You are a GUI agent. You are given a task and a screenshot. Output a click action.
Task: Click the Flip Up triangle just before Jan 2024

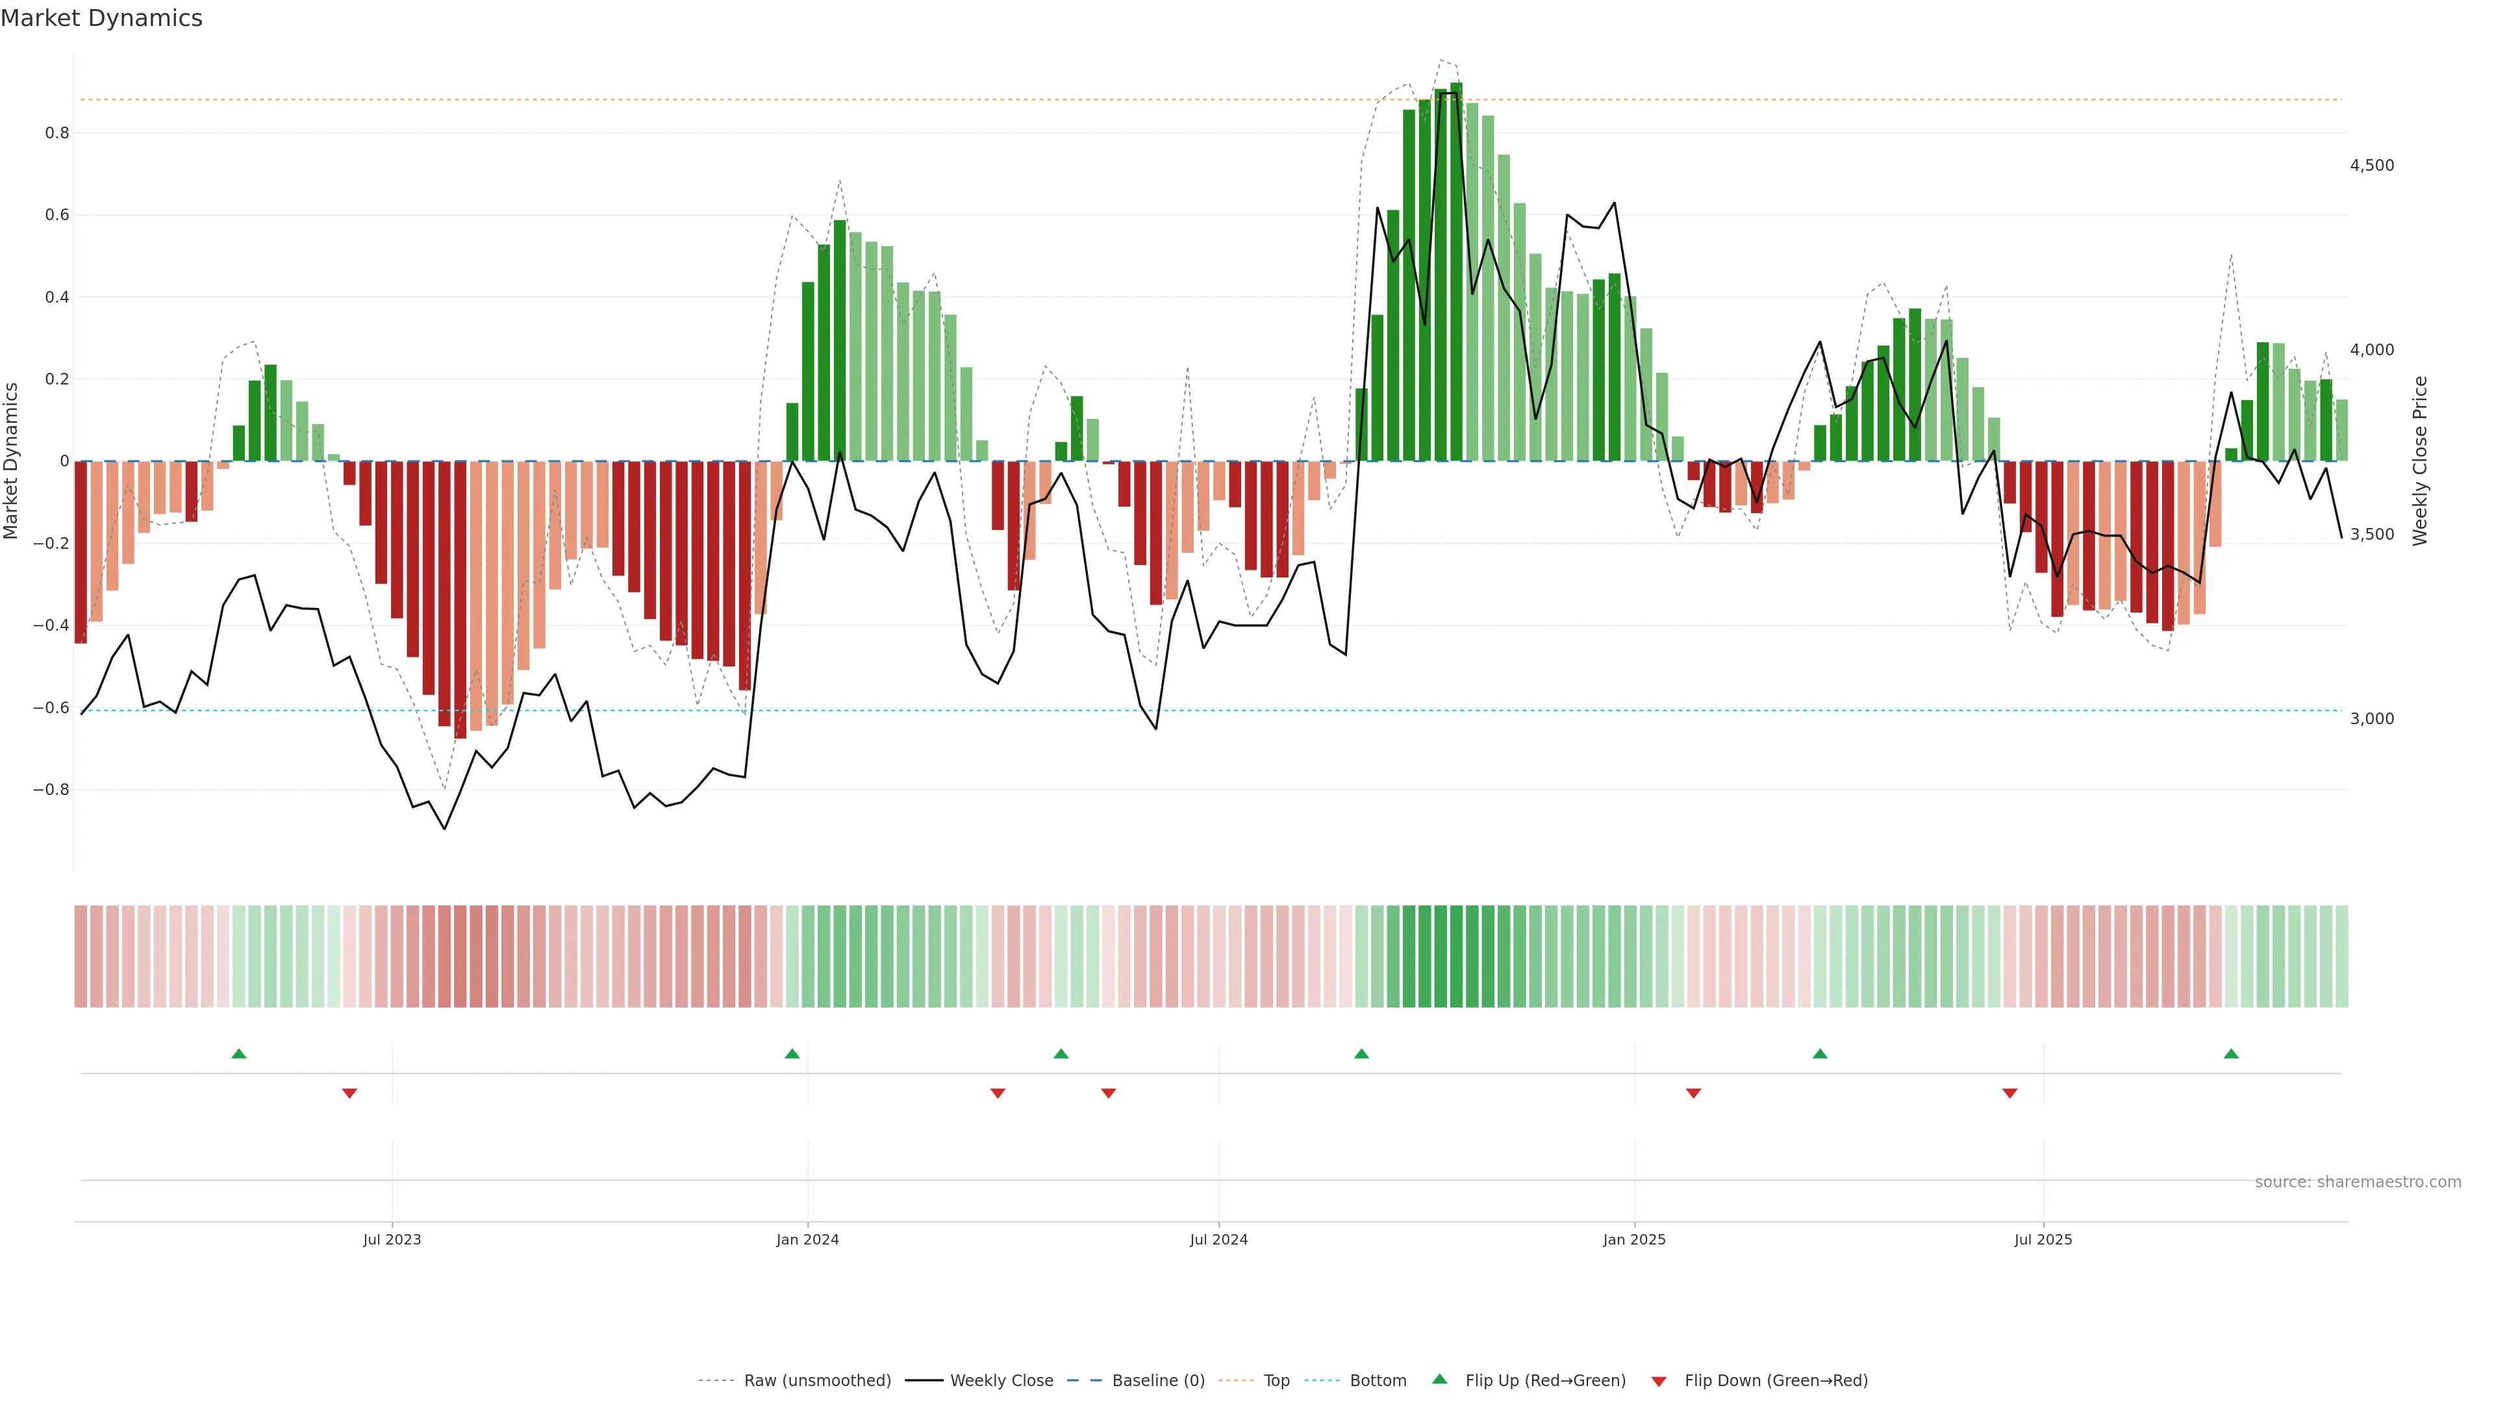click(x=792, y=1054)
